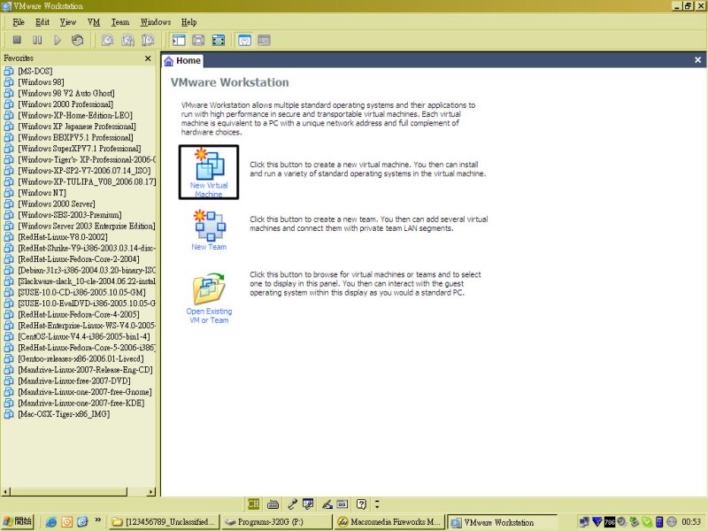Click the Favorites horizontal scrollbar left arrow
The image size is (708, 531).
click(5, 492)
